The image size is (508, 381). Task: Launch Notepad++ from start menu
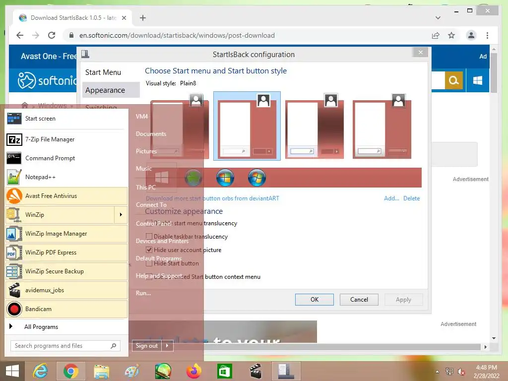[66, 177]
